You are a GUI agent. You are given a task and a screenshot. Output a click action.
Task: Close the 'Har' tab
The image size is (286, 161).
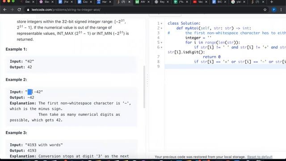[110, 2]
